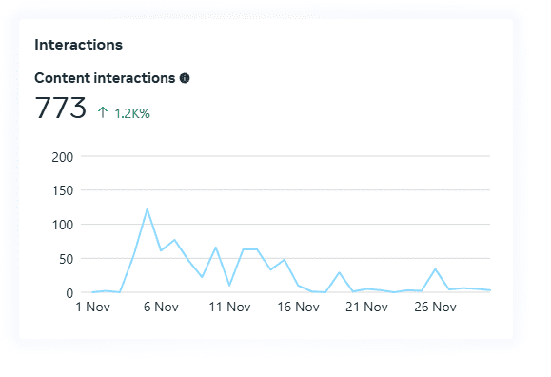Click the 26 Nov axis label
Screen dimensions: 551x377
[x=435, y=307]
